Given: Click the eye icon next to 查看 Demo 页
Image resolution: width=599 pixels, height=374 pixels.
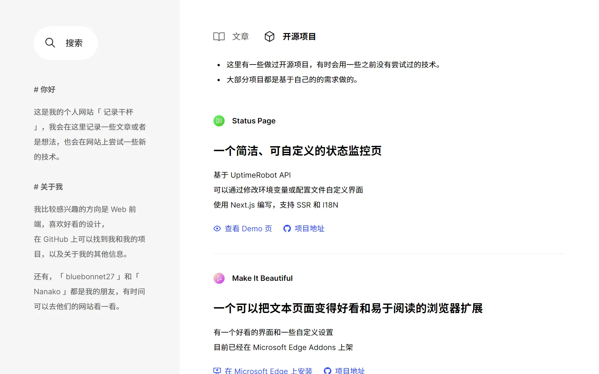Looking at the screenshot, I should click(217, 229).
